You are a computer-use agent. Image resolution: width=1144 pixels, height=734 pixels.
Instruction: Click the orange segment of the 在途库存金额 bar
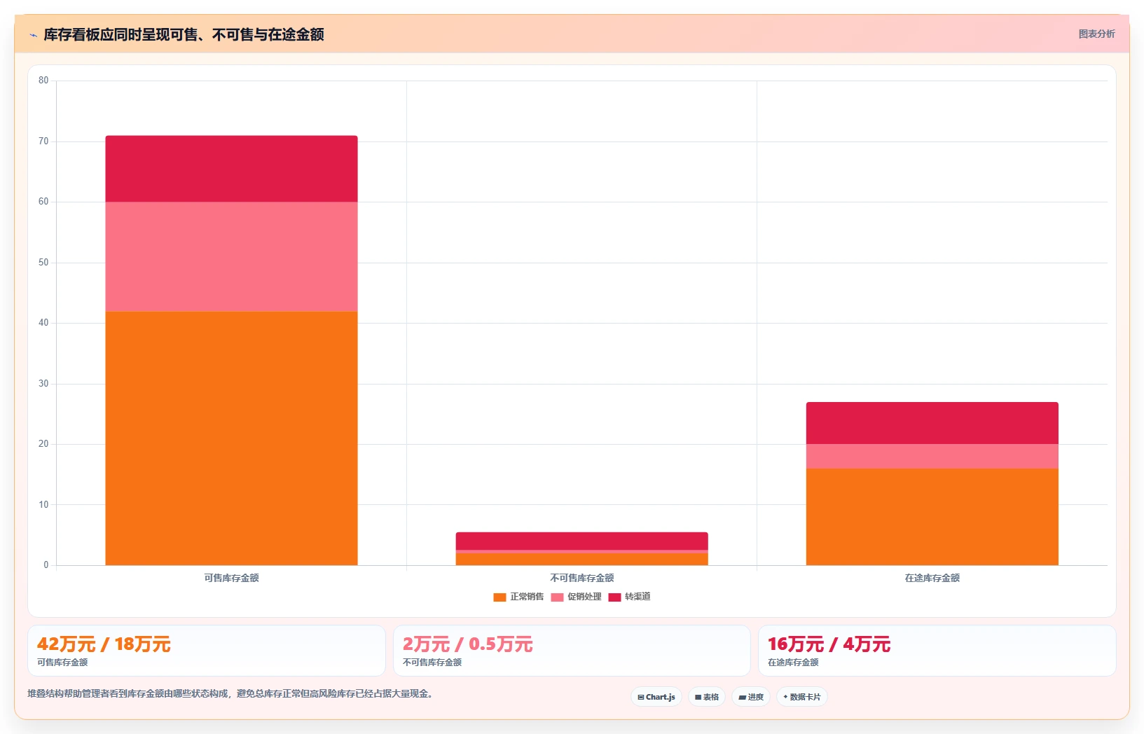[x=932, y=517]
